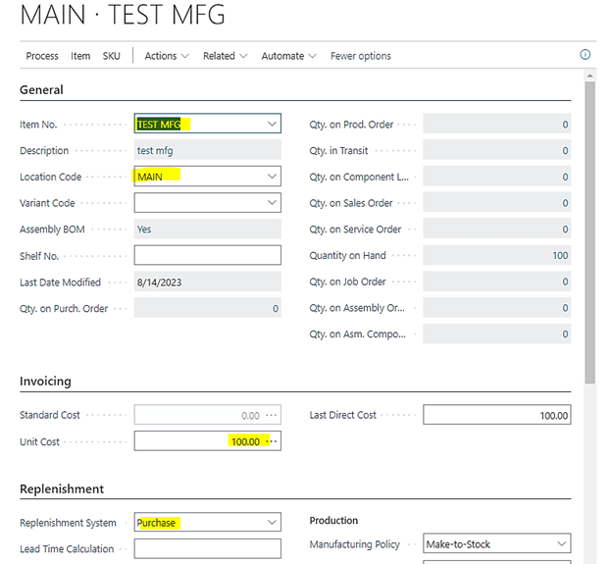
Task: Open the Item No. dropdown arrow
Action: [272, 125]
